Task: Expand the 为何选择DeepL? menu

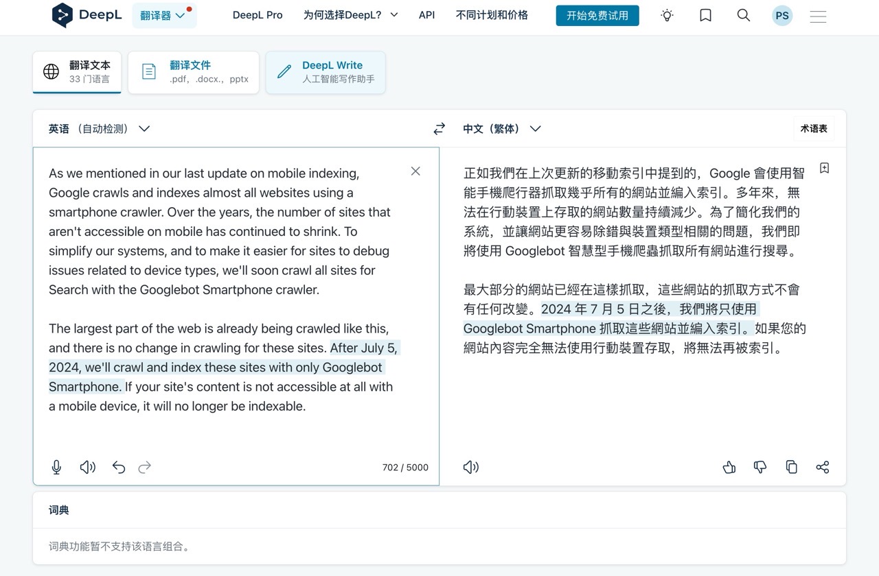Action: (350, 15)
